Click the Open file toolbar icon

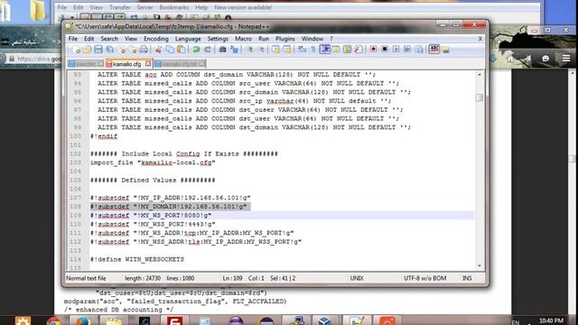point(88,50)
